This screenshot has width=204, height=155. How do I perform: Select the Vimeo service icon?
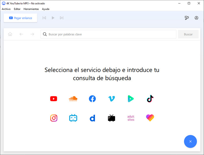(x=112, y=99)
